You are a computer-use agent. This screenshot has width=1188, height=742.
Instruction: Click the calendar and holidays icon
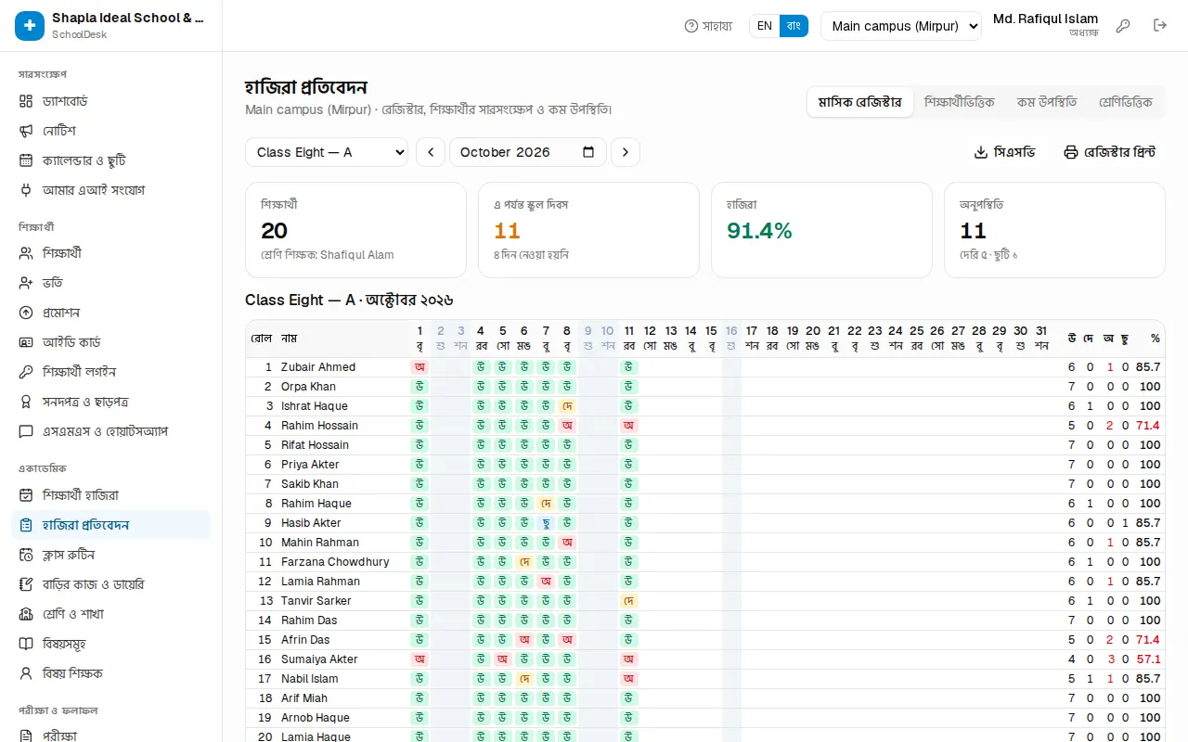click(x=26, y=160)
